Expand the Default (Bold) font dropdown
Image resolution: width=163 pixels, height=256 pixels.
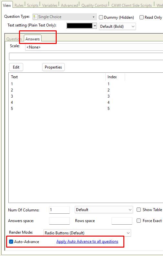pos(117,27)
